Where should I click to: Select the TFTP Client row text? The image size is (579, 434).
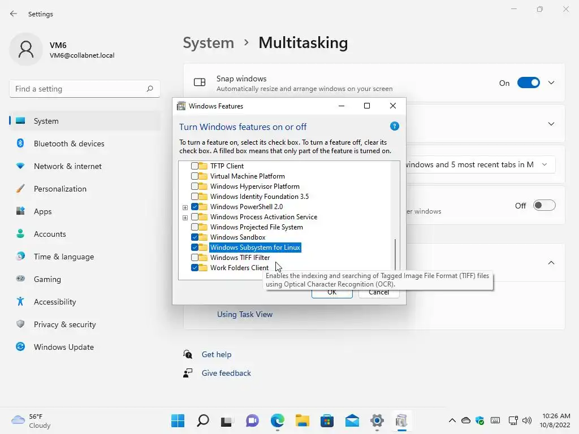pyautogui.click(x=227, y=166)
